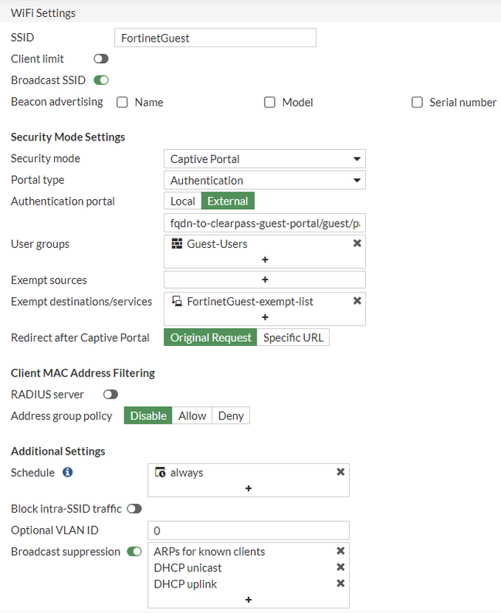The height and width of the screenshot is (613, 501).
Task: Enable the Client limit toggle
Action: [x=101, y=59]
